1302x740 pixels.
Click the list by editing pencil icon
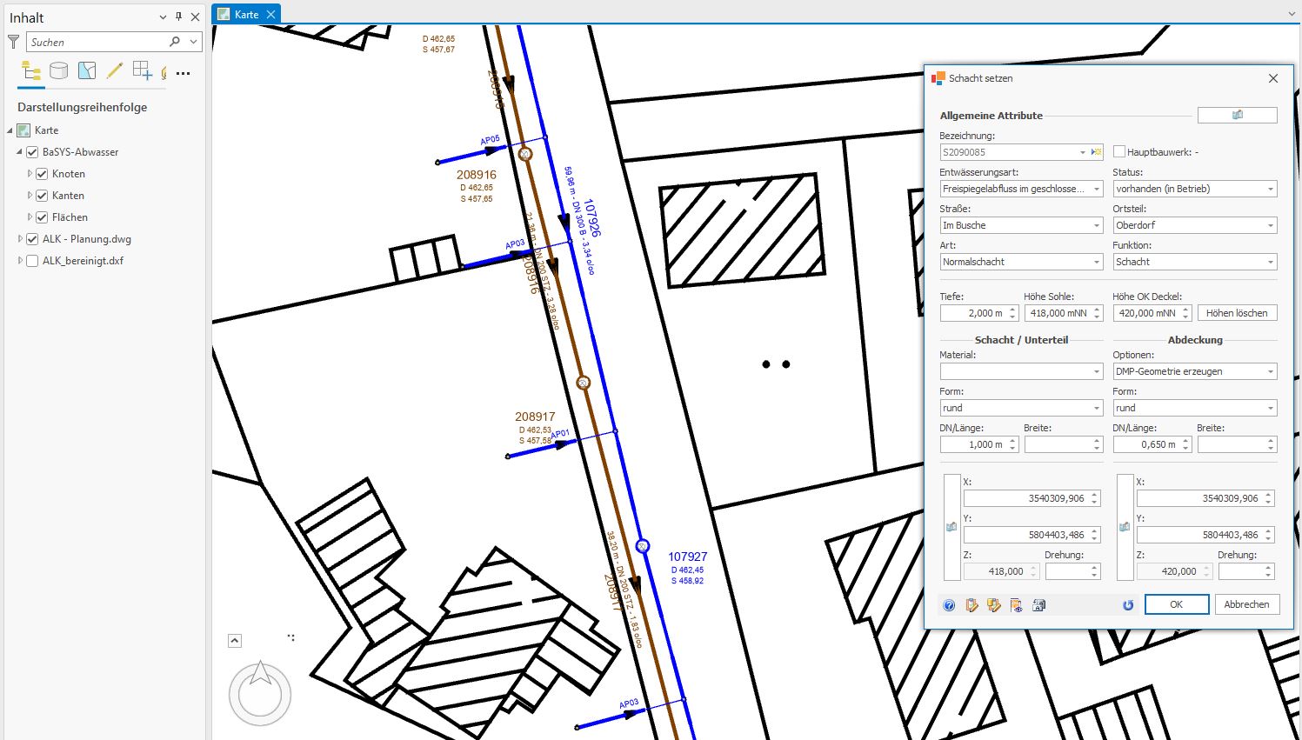pos(114,71)
